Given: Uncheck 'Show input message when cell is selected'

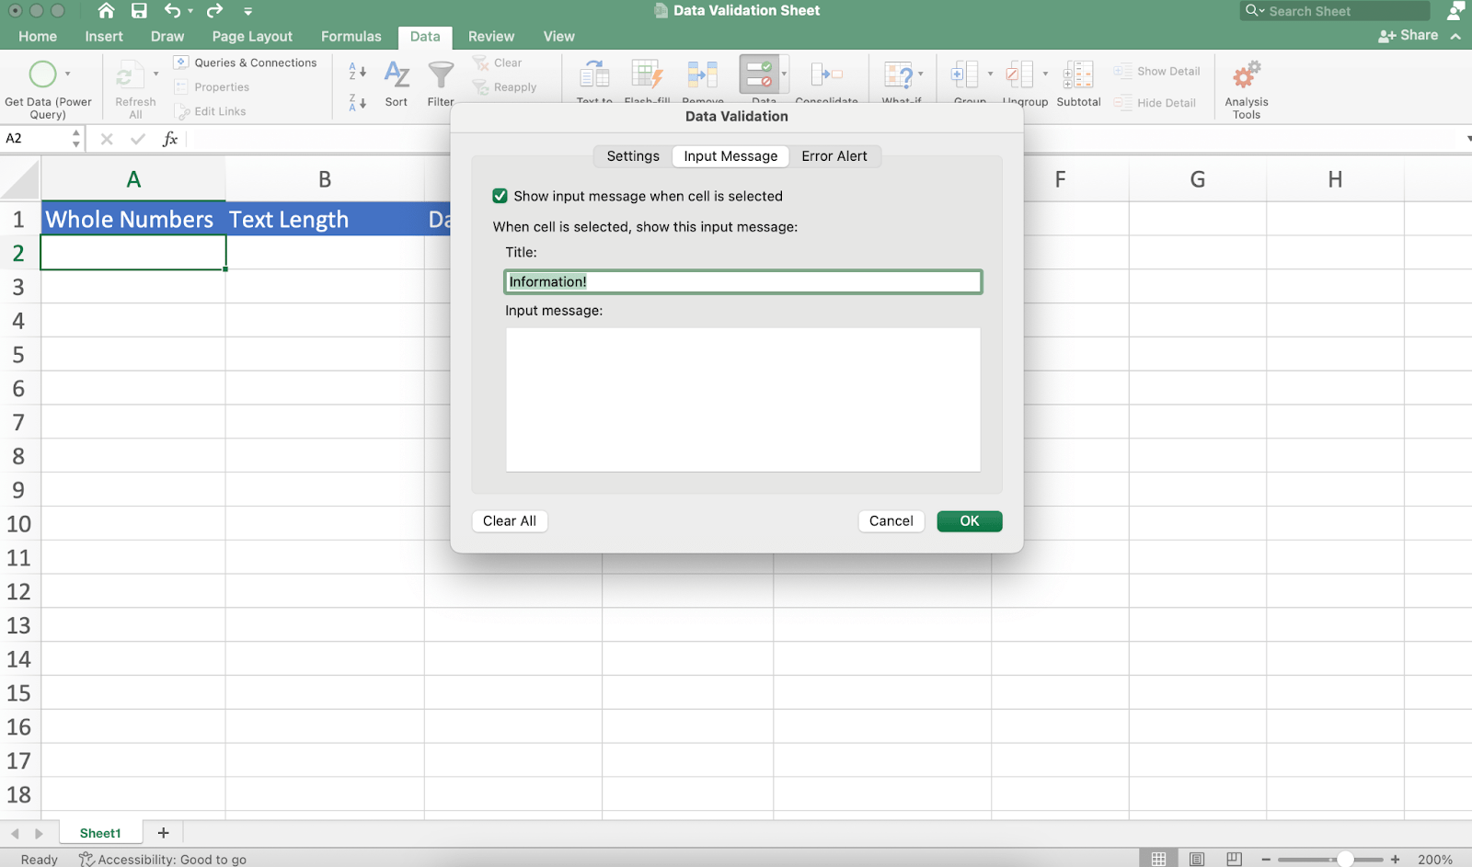Looking at the screenshot, I should point(500,196).
